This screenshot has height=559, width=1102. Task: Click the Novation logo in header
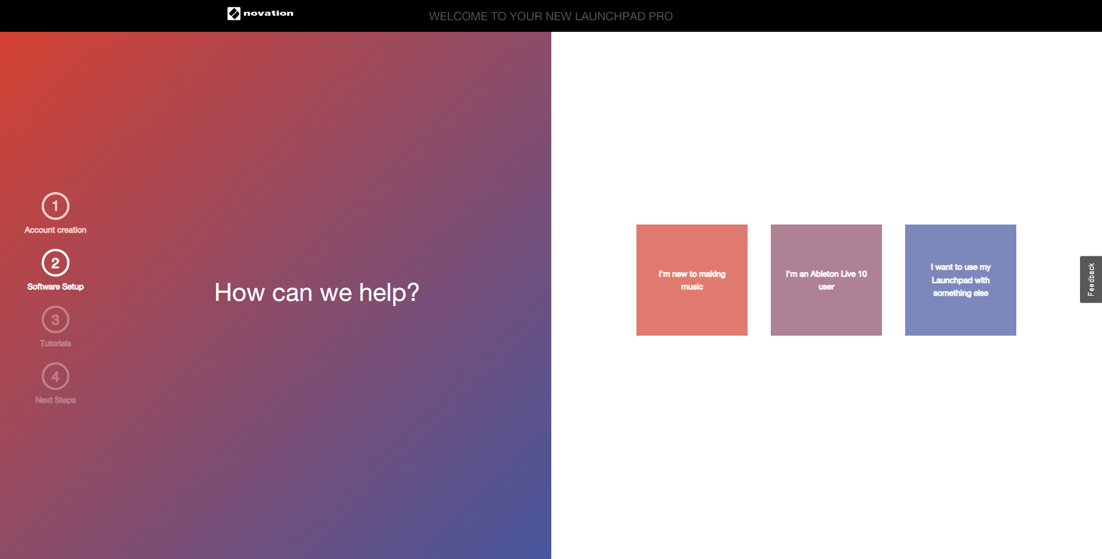pos(261,13)
